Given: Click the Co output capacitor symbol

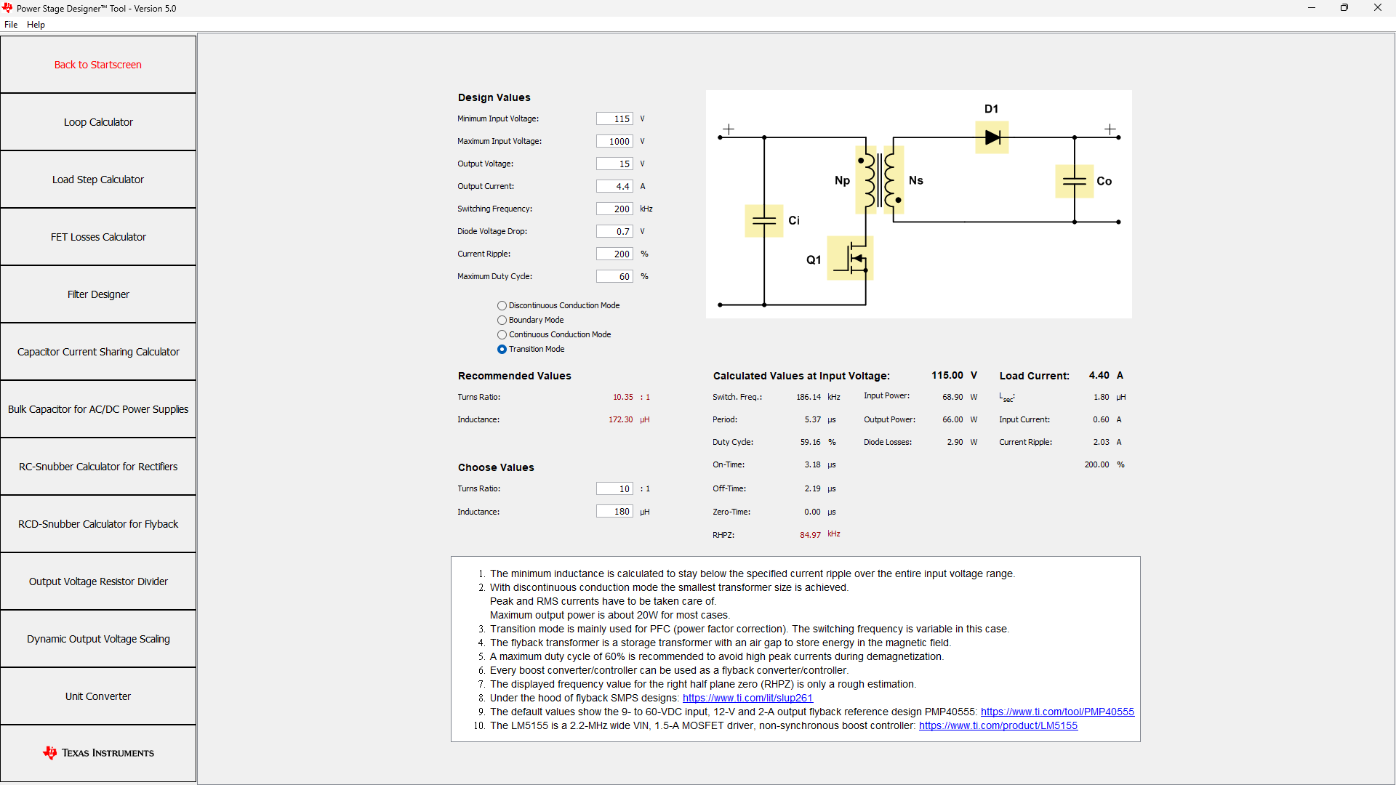Looking at the screenshot, I should coord(1074,182).
